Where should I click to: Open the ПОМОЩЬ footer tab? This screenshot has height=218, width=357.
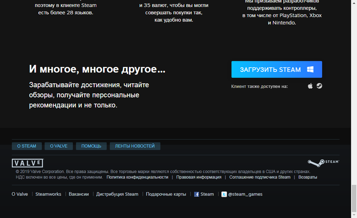tap(91, 146)
